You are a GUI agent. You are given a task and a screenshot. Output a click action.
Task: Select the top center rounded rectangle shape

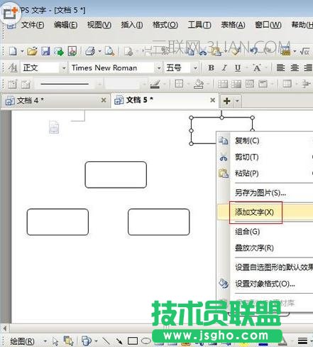click(x=116, y=175)
